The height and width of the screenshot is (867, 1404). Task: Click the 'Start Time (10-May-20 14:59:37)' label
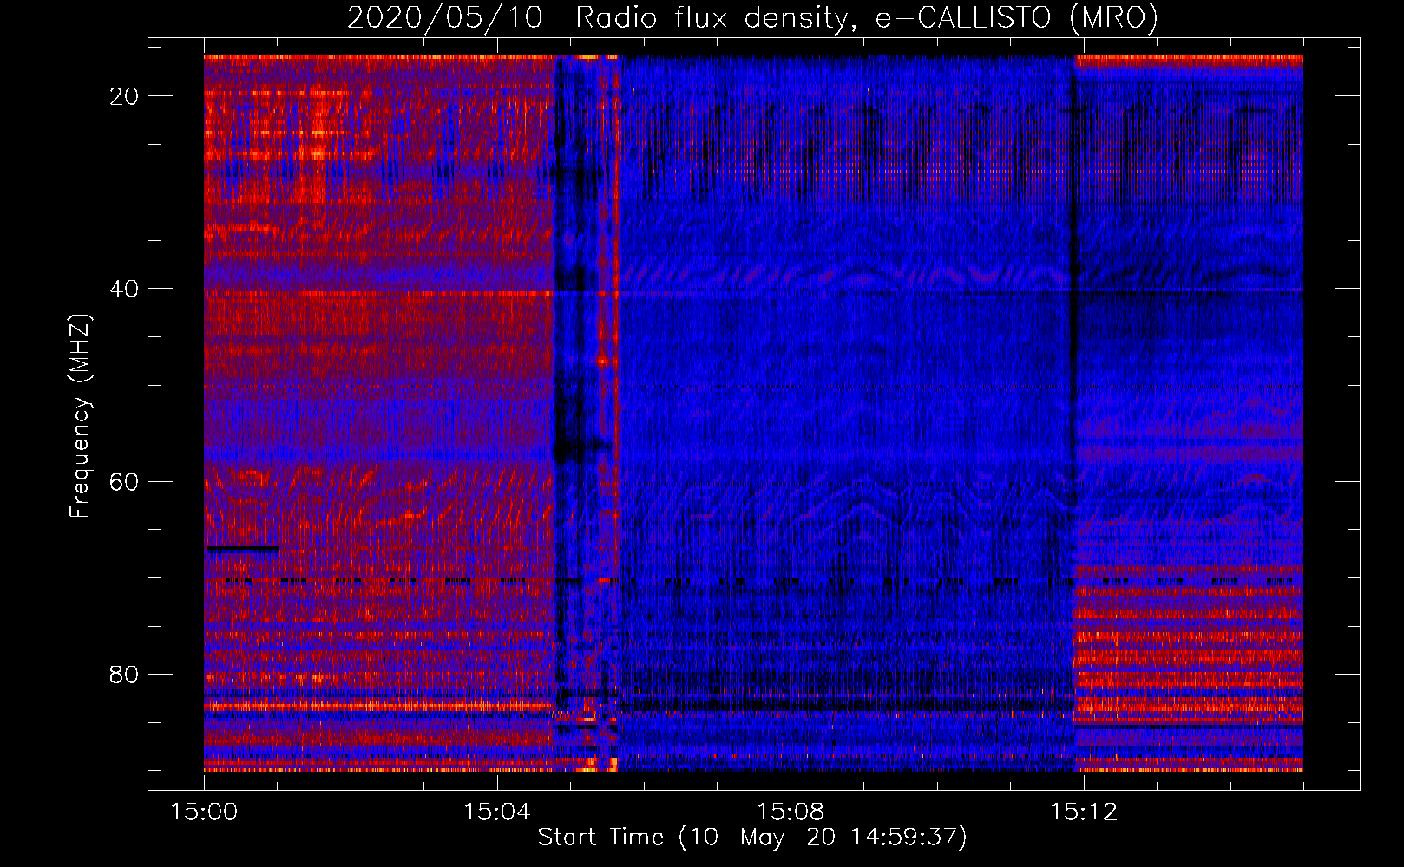(752, 838)
